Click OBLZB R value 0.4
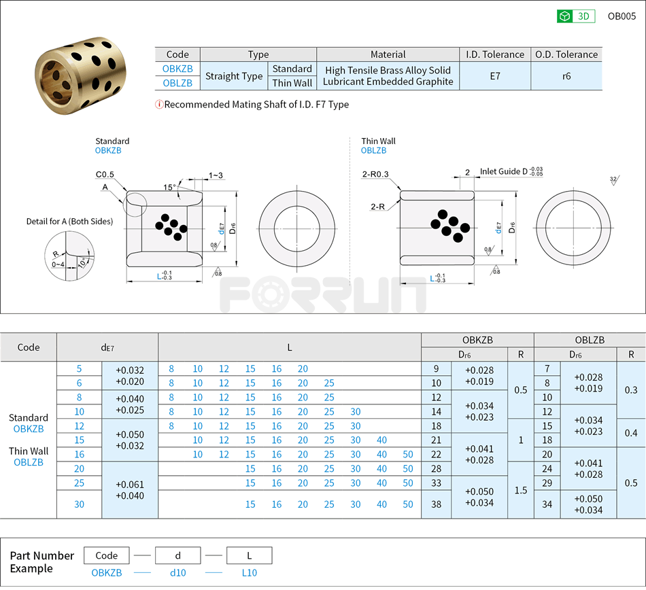Screen dimensions: 646x590 (x=631, y=433)
